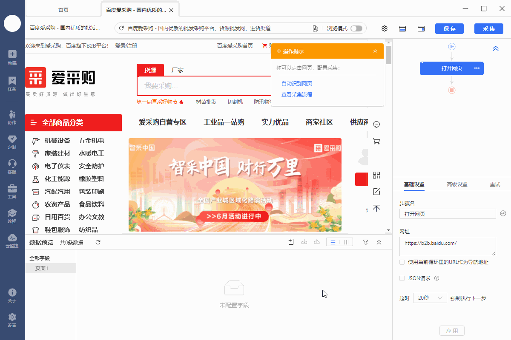Viewport: 511px width, 340px height.
Task: Reload the page with the address bar refresh icon
Action: pos(121,28)
